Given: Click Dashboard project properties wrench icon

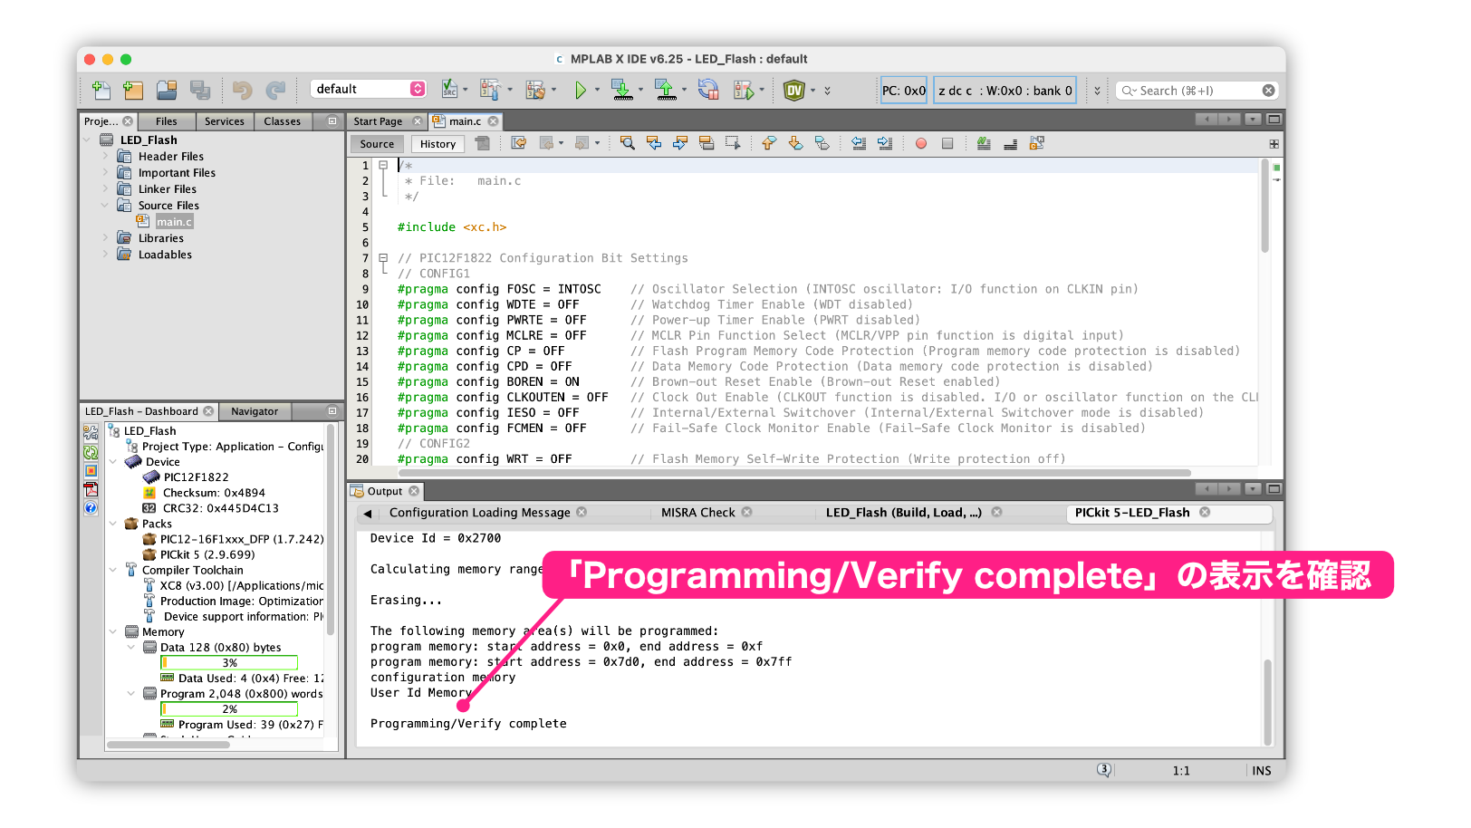Looking at the screenshot, I should point(91,433).
